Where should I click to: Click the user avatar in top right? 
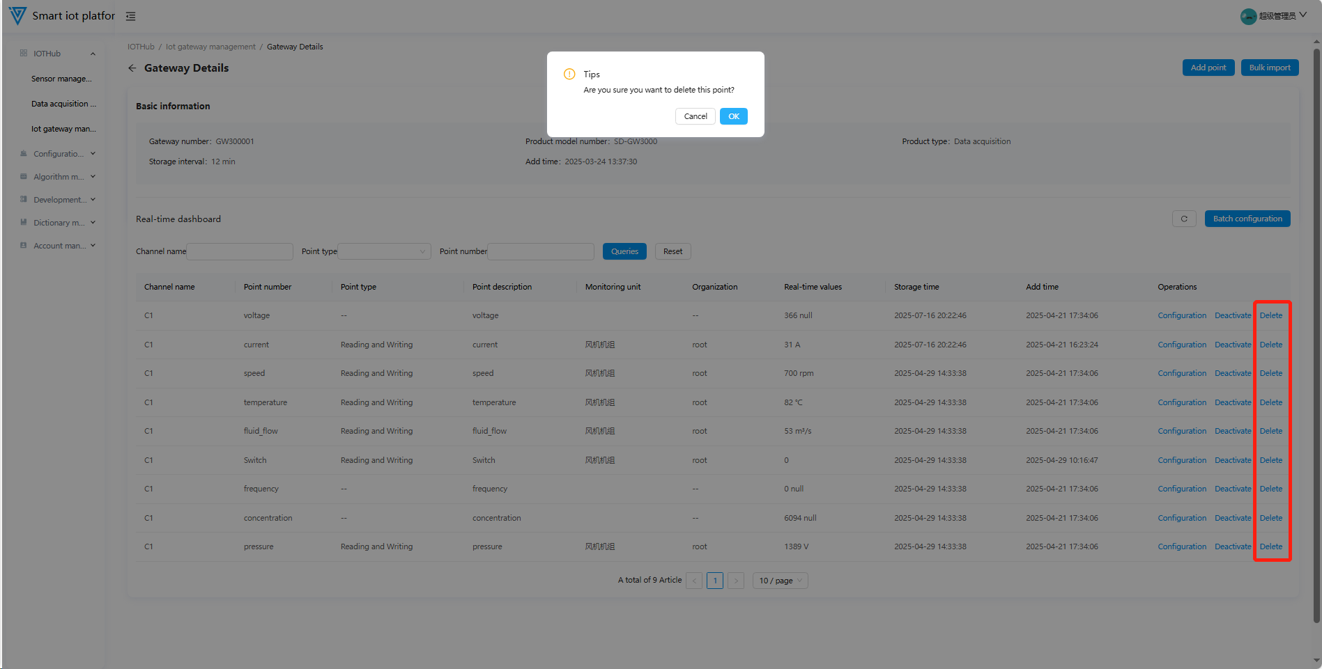tap(1248, 16)
